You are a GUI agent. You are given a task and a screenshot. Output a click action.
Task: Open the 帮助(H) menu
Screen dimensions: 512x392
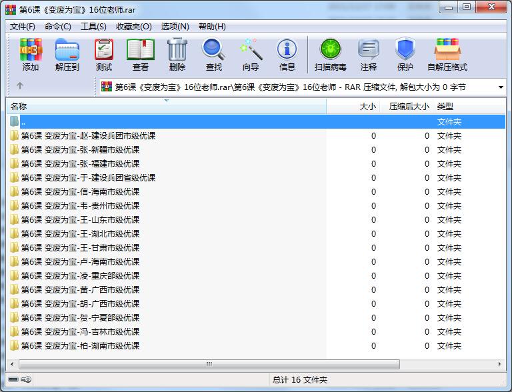[x=212, y=27]
